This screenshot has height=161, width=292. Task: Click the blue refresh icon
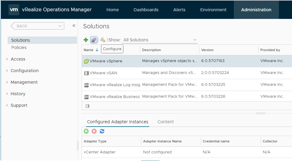click(x=102, y=131)
